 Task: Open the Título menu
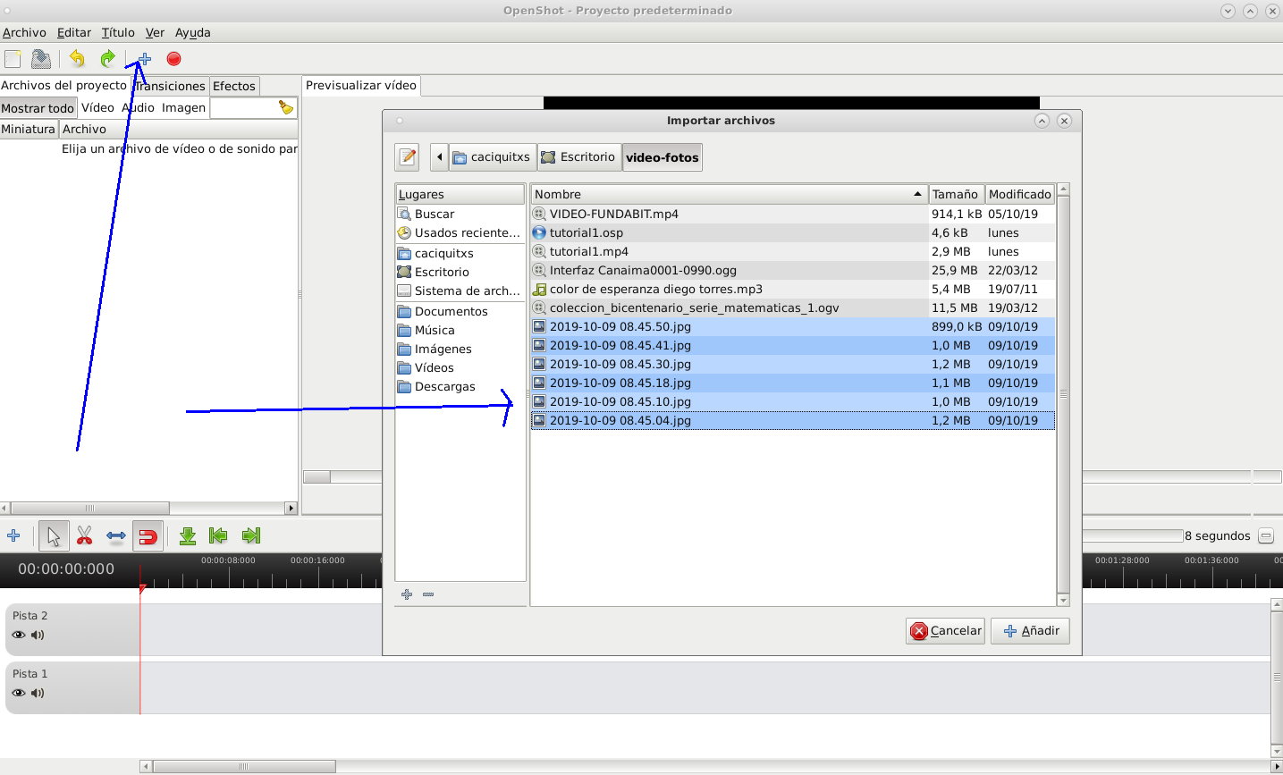118,33
